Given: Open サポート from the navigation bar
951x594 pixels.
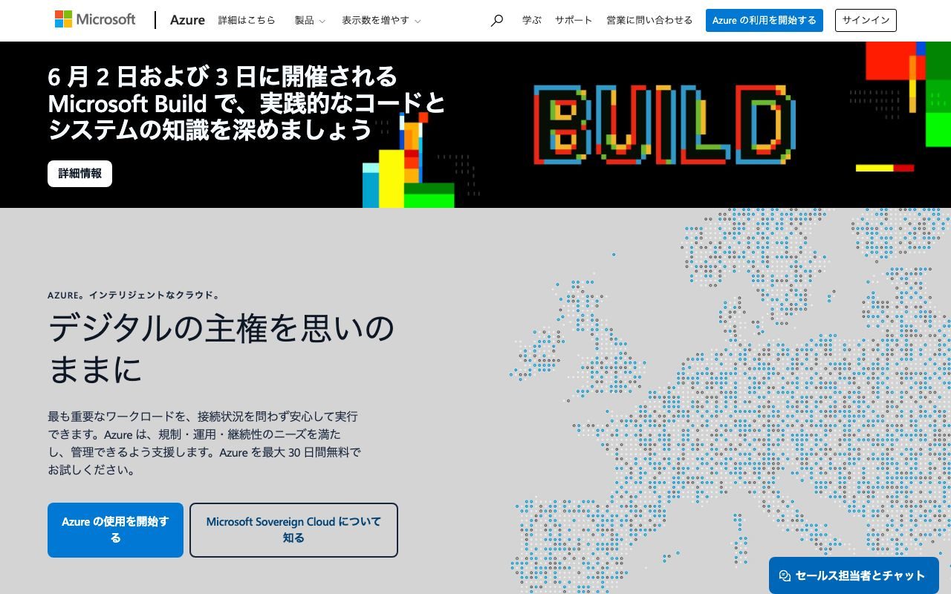Looking at the screenshot, I should tap(573, 21).
